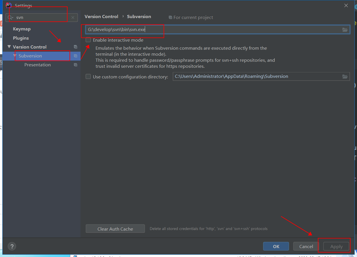The width and height of the screenshot is (357, 257).
Task: Collapse the Version Control tree node
Action: coord(9,47)
